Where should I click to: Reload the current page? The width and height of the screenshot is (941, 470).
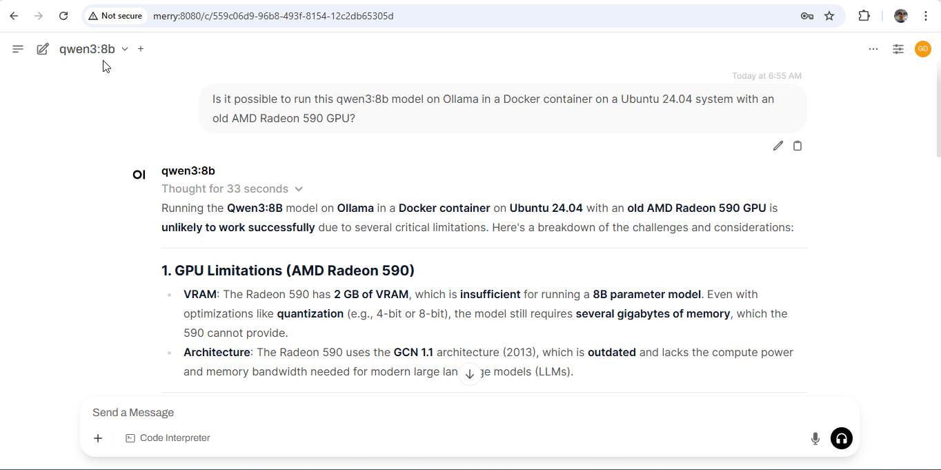tap(63, 16)
